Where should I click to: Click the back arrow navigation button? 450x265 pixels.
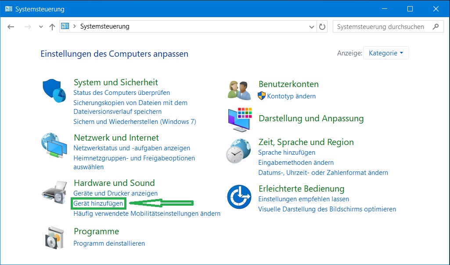pos(11,27)
